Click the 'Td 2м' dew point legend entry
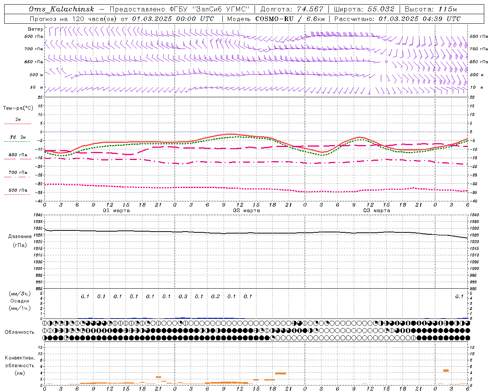The height and width of the screenshot is (392, 490). (x=18, y=137)
